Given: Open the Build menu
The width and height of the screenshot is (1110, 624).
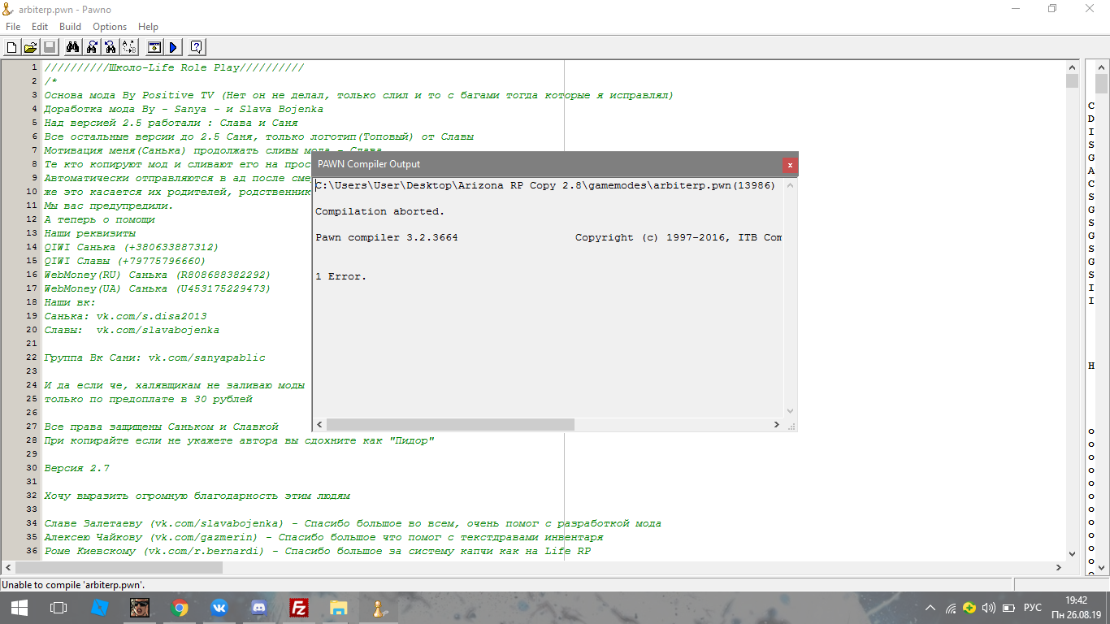Looking at the screenshot, I should click(x=70, y=27).
